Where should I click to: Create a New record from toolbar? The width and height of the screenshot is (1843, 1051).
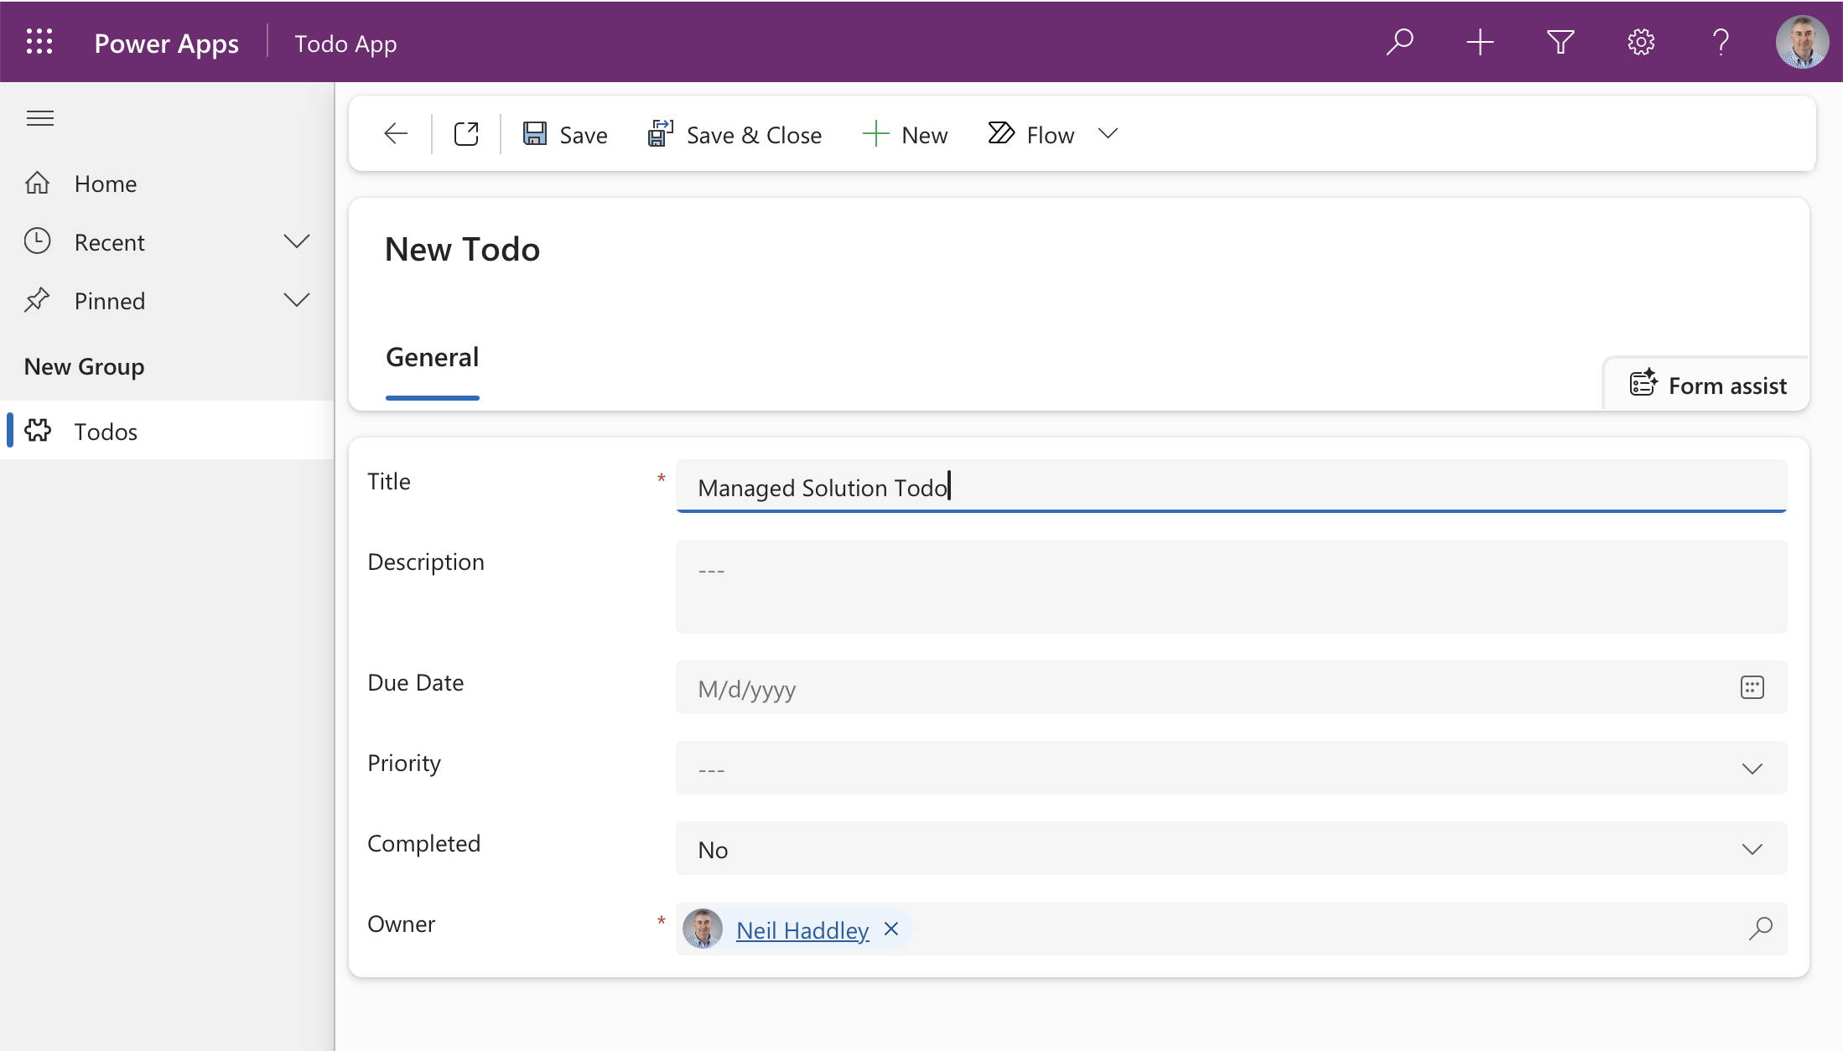(905, 135)
